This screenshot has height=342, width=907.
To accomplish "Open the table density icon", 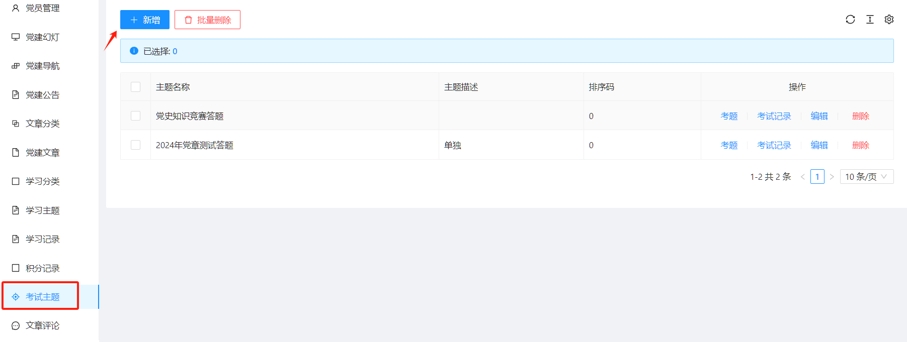I will (x=870, y=20).
